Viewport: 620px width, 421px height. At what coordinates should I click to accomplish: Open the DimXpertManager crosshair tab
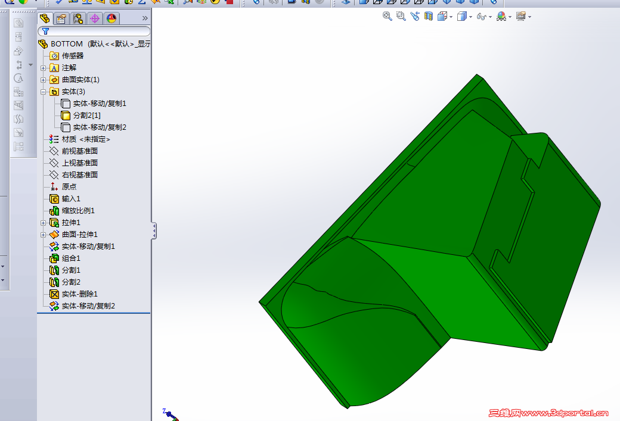click(95, 18)
